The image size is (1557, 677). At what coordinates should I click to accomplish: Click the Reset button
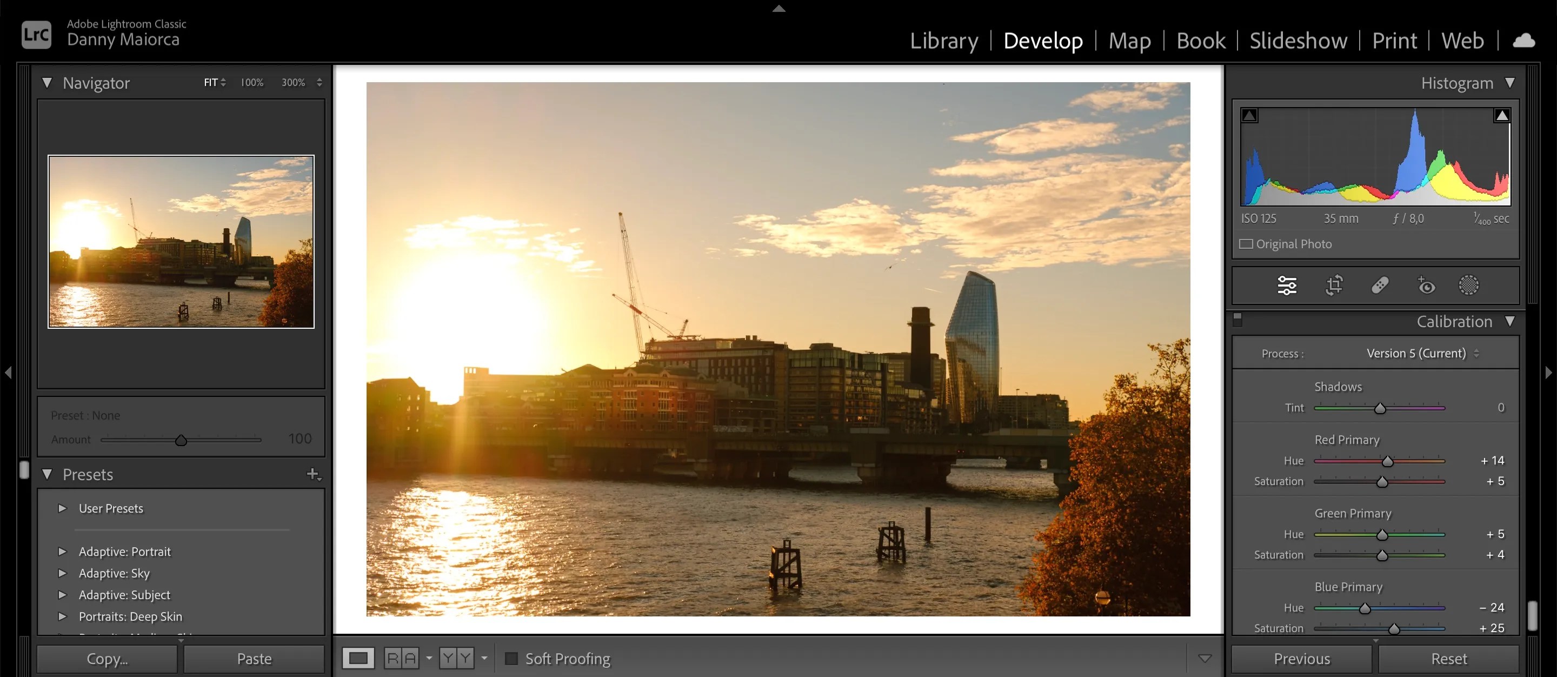[x=1449, y=658]
